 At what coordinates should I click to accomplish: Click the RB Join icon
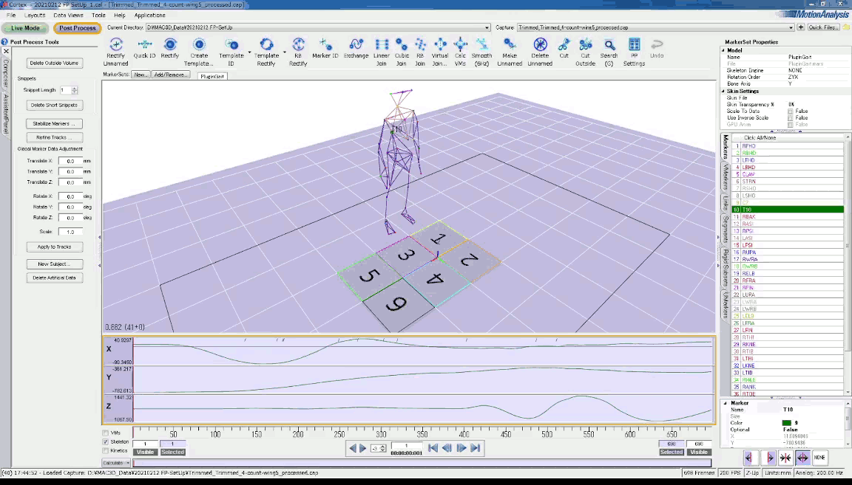coord(420,44)
